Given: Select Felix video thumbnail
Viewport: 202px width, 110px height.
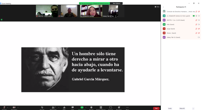Looking at the screenshot, I should [x=69, y=11].
